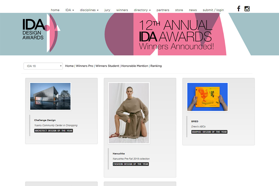The height and width of the screenshot is (186, 279).
Task: Open the Winners Pro link
Action: coord(84,66)
